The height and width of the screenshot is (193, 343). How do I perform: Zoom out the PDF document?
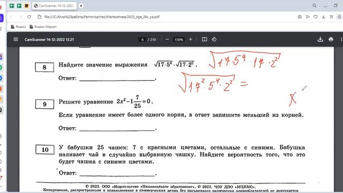[x=167, y=39]
